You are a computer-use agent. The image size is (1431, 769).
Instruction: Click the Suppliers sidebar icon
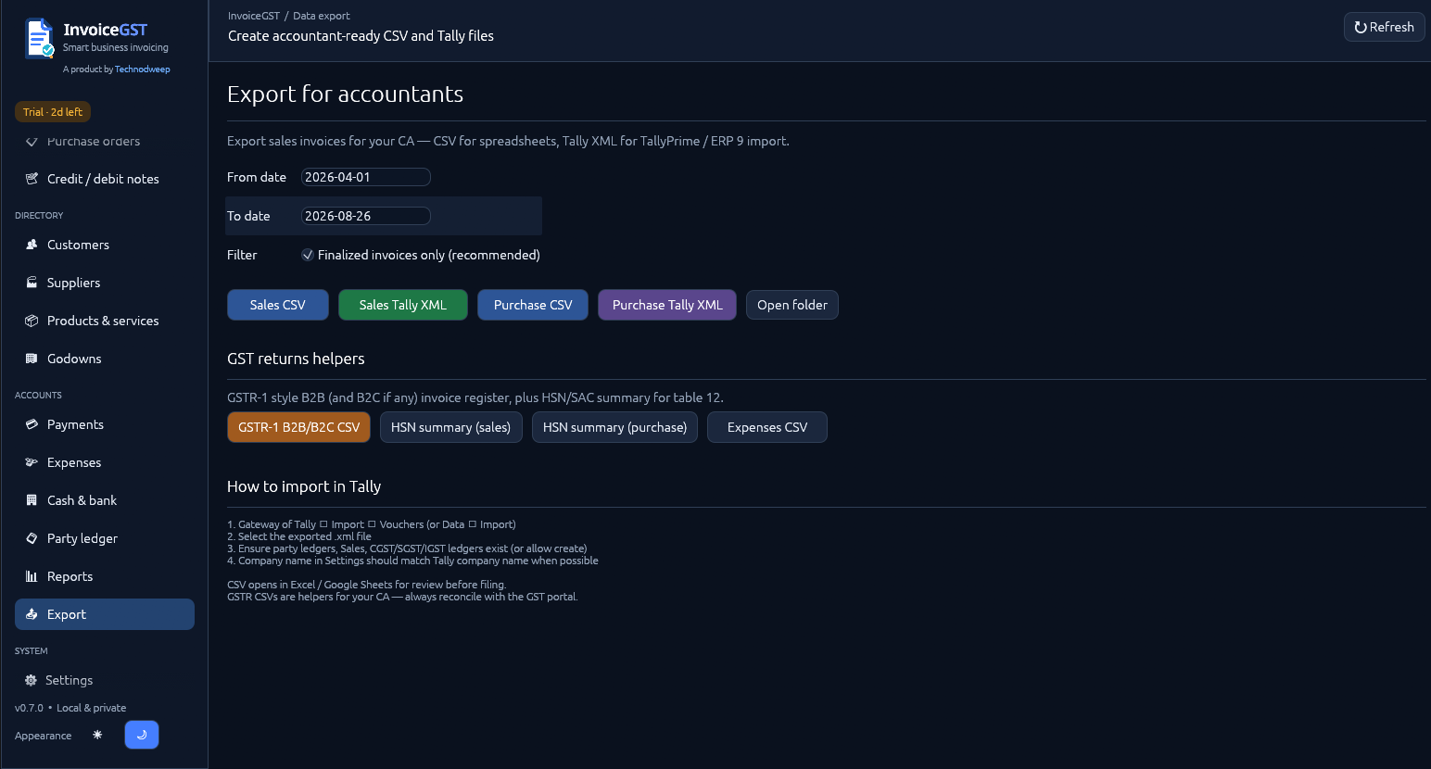(x=32, y=283)
